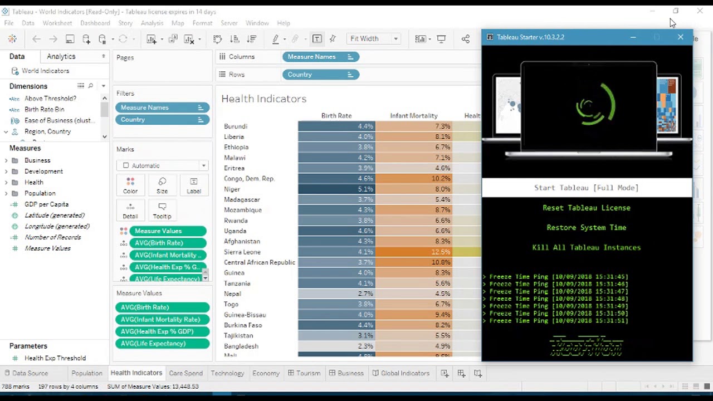Click Niger birth rate 5.1% cell
This screenshot has height=401, width=713.
click(x=336, y=189)
